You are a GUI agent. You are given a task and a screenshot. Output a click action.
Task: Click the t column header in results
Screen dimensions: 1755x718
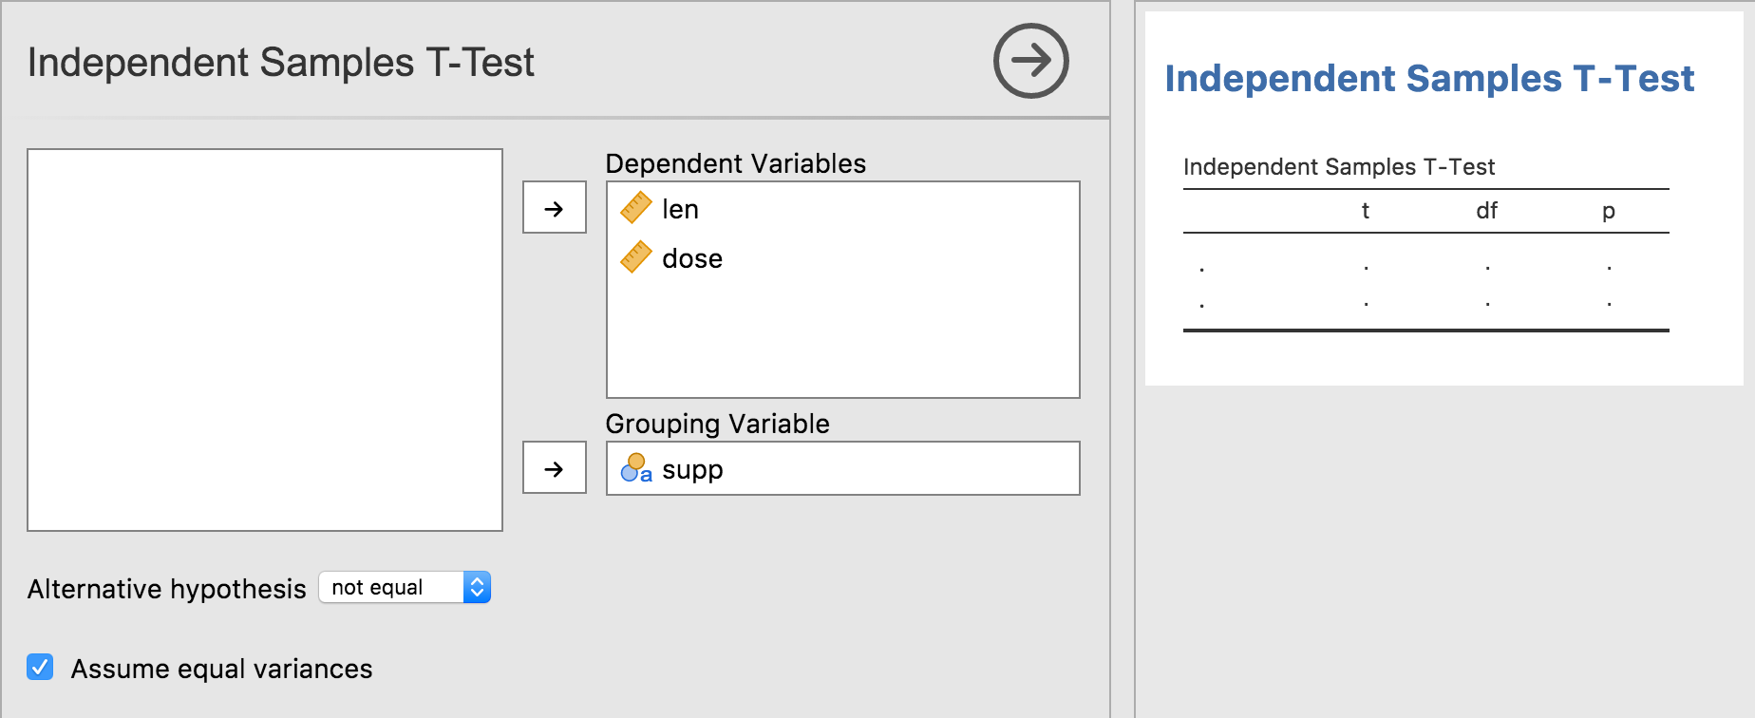coord(1365,211)
